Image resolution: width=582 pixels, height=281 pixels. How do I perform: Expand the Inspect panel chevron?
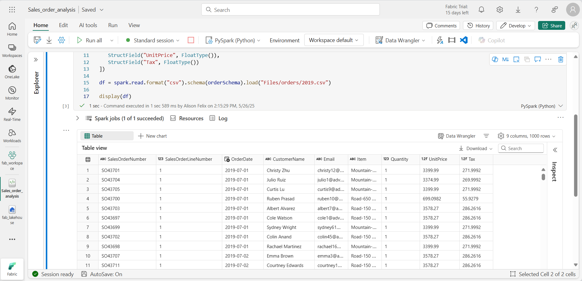click(x=555, y=150)
